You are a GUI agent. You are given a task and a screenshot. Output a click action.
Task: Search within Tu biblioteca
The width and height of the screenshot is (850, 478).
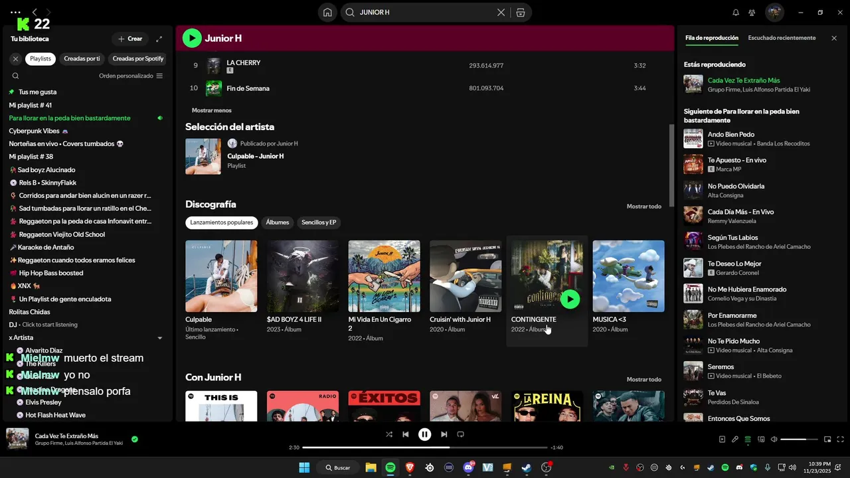point(15,76)
